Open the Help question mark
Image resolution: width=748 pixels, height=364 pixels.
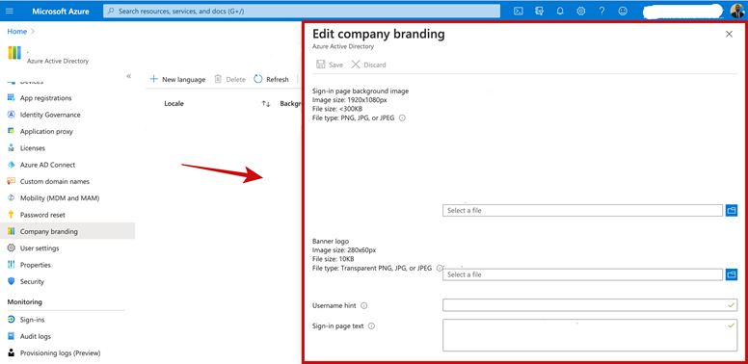(x=602, y=11)
